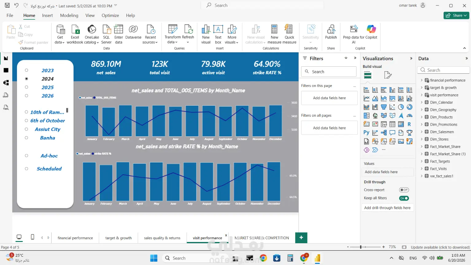Select the 2025 year radio button
The image size is (471, 265).
click(26, 87)
